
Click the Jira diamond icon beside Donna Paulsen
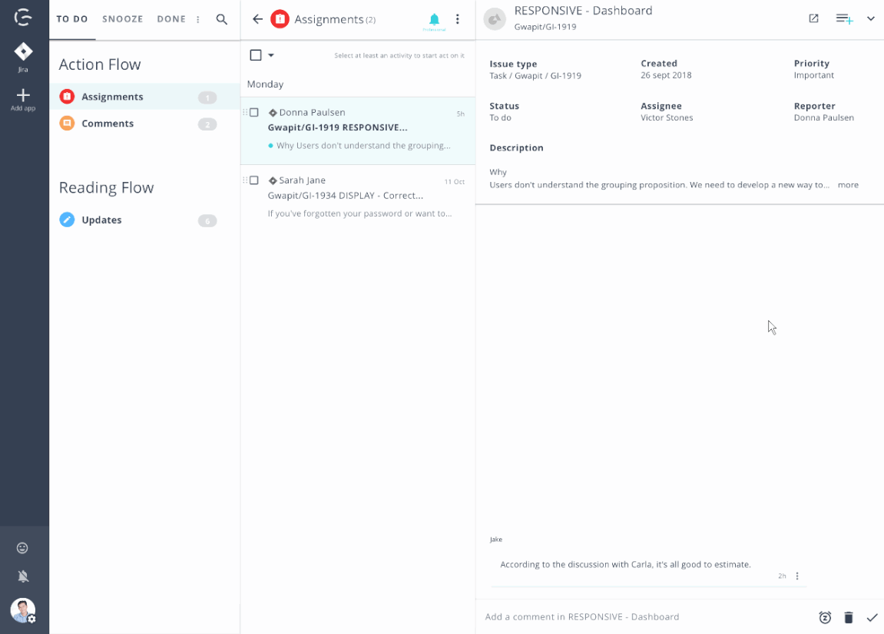[273, 113]
